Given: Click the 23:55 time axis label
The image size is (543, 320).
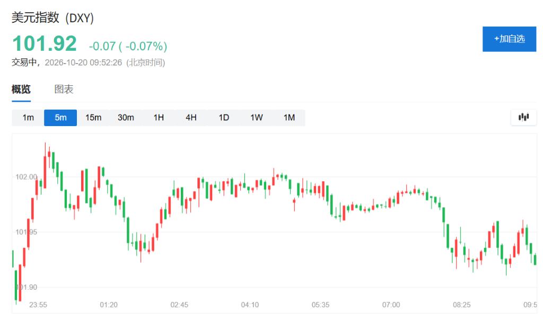Looking at the screenshot, I should pyautogui.click(x=38, y=305).
